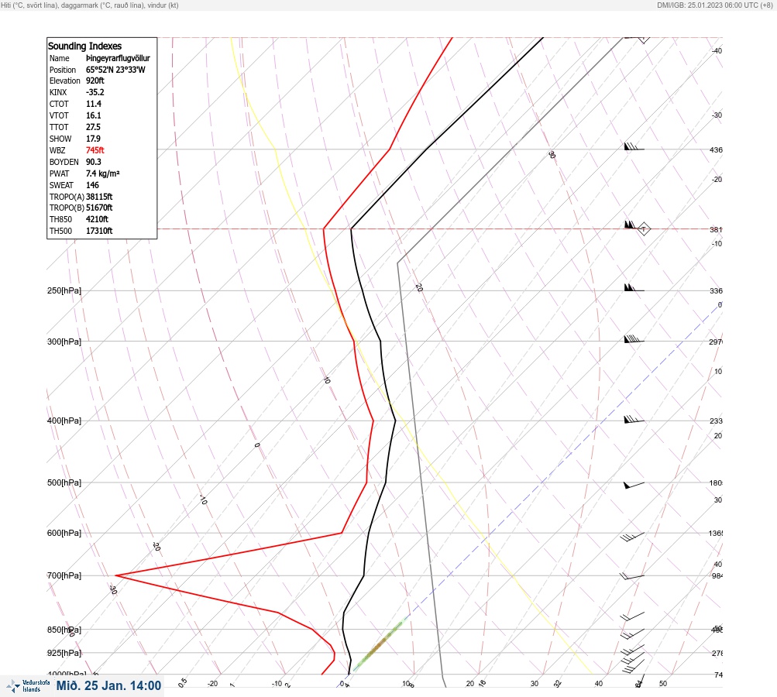The height and width of the screenshot is (697, 777).
Task: Click height label 336 on right axis
Action: coord(716,290)
